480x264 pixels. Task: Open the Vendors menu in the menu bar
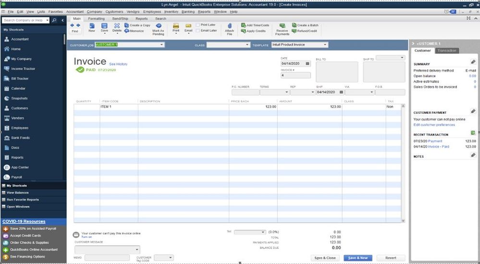coord(133,12)
